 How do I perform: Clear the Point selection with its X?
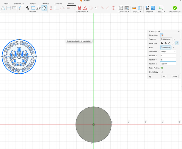point(173,47)
